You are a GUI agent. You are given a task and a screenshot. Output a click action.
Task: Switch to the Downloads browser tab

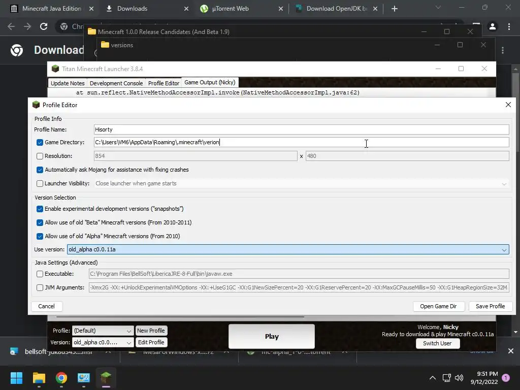[x=132, y=9]
